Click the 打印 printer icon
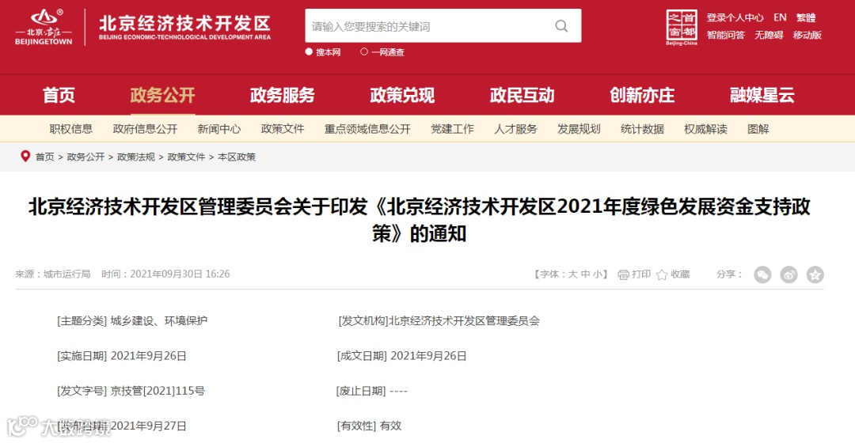855x443 pixels. [x=623, y=275]
